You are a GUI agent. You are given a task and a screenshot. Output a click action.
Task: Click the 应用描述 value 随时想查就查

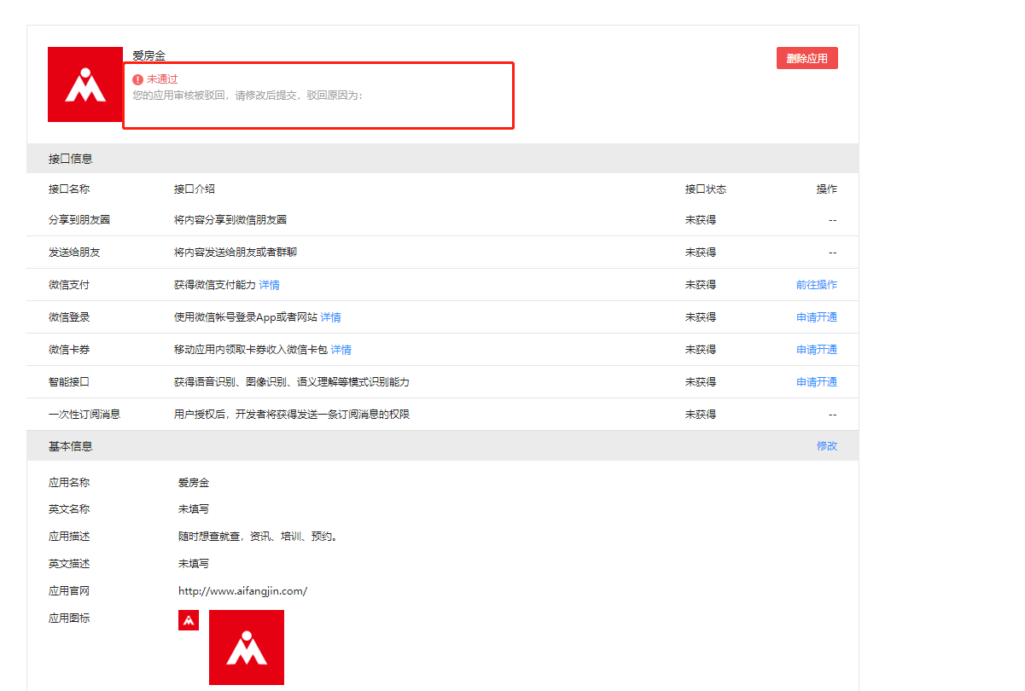coord(259,537)
